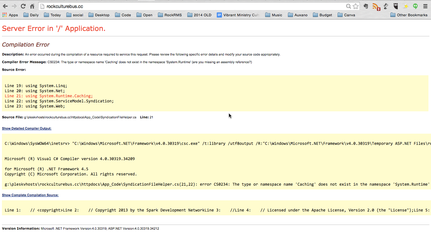Expand the Other Bookmarks folder

tap(409, 15)
